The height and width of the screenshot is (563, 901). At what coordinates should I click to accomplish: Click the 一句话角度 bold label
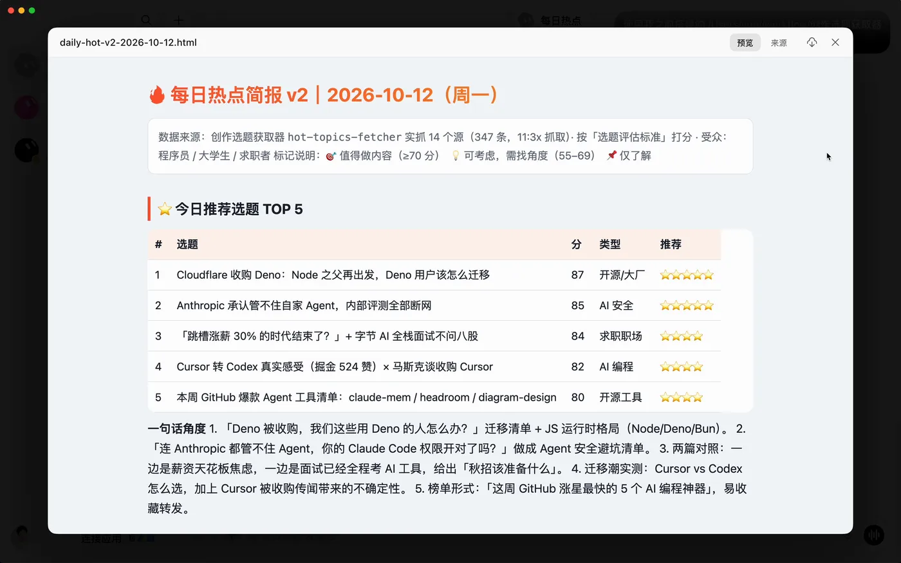[177, 428]
